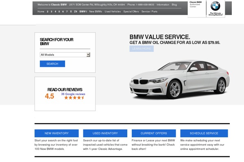Open the 4 Series menu item
The height and width of the screenshot is (162, 244).
tap(55, 12)
